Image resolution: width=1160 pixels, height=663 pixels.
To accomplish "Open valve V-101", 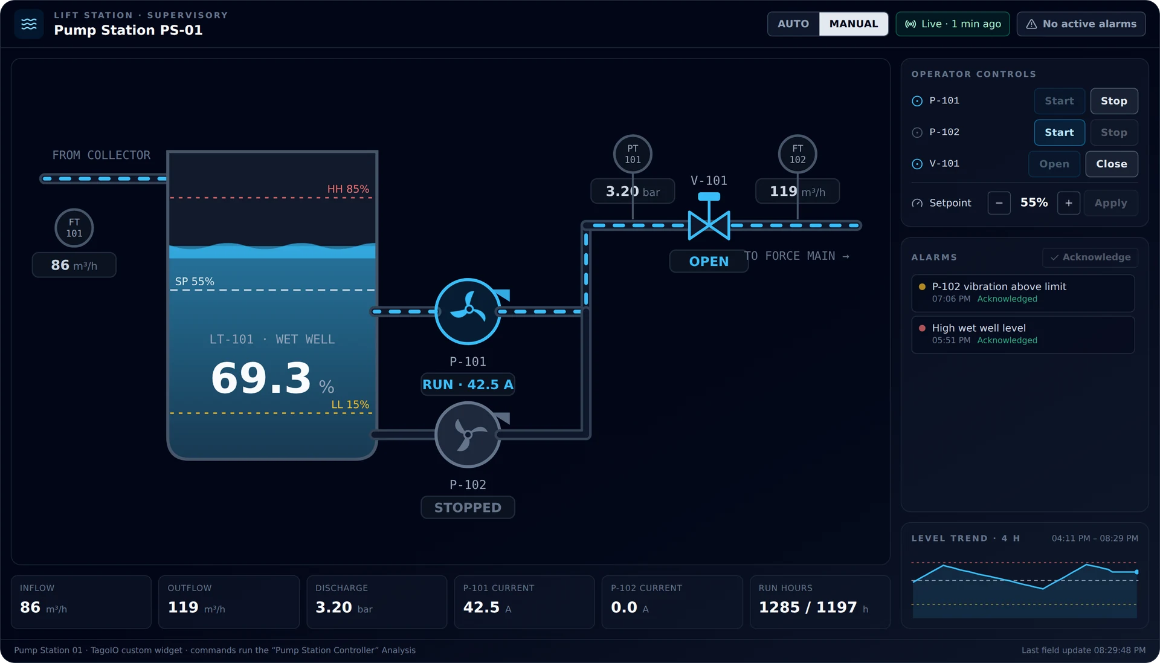I will (1054, 164).
